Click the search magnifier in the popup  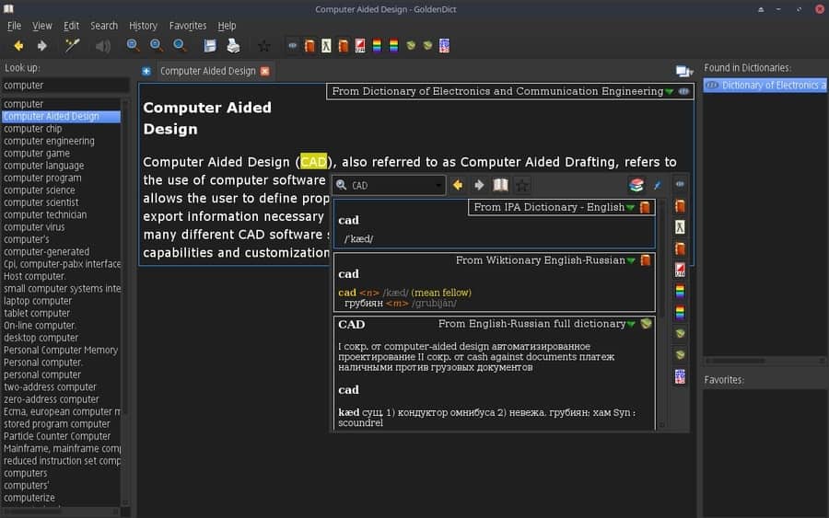[x=342, y=185]
